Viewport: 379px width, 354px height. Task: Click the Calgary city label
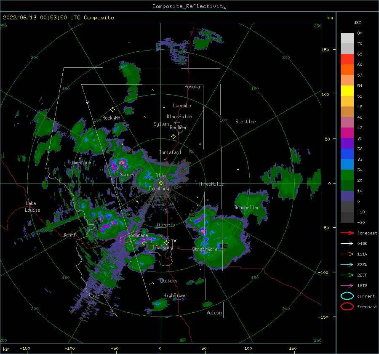click(x=164, y=248)
